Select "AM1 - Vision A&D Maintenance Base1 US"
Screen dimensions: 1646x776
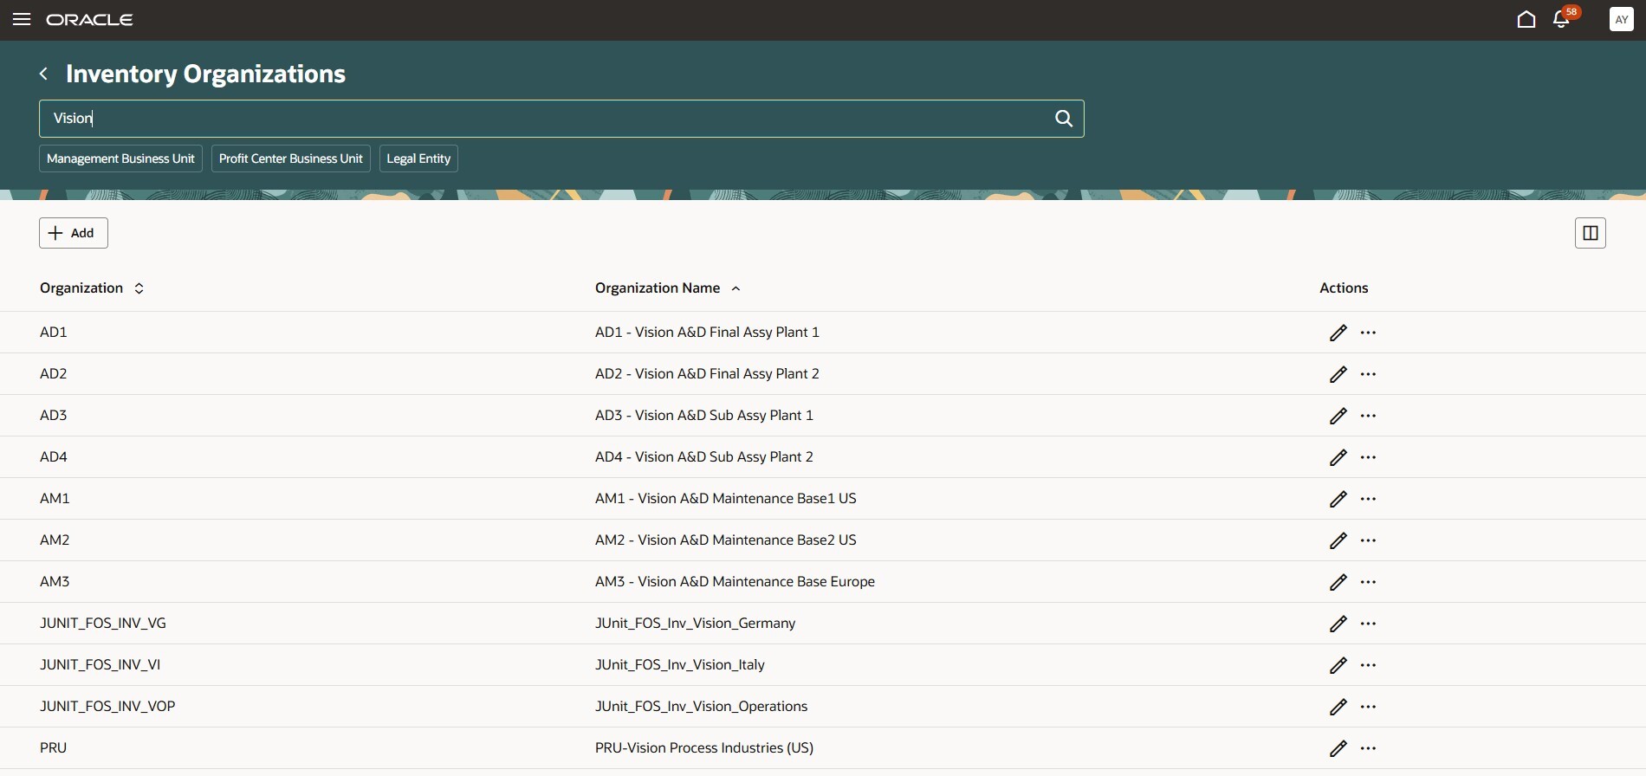726,498
